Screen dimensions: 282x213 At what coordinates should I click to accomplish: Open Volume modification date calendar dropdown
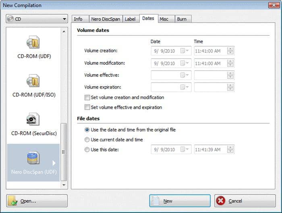click(x=185, y=63)
